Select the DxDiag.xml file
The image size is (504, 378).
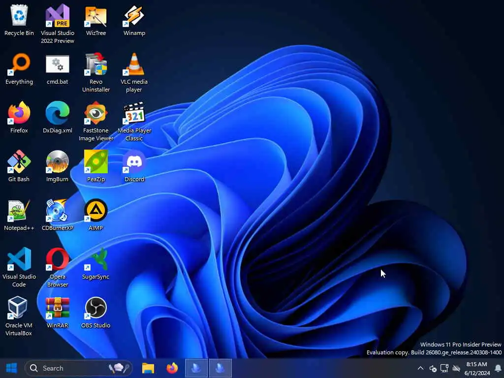(58, 117)
